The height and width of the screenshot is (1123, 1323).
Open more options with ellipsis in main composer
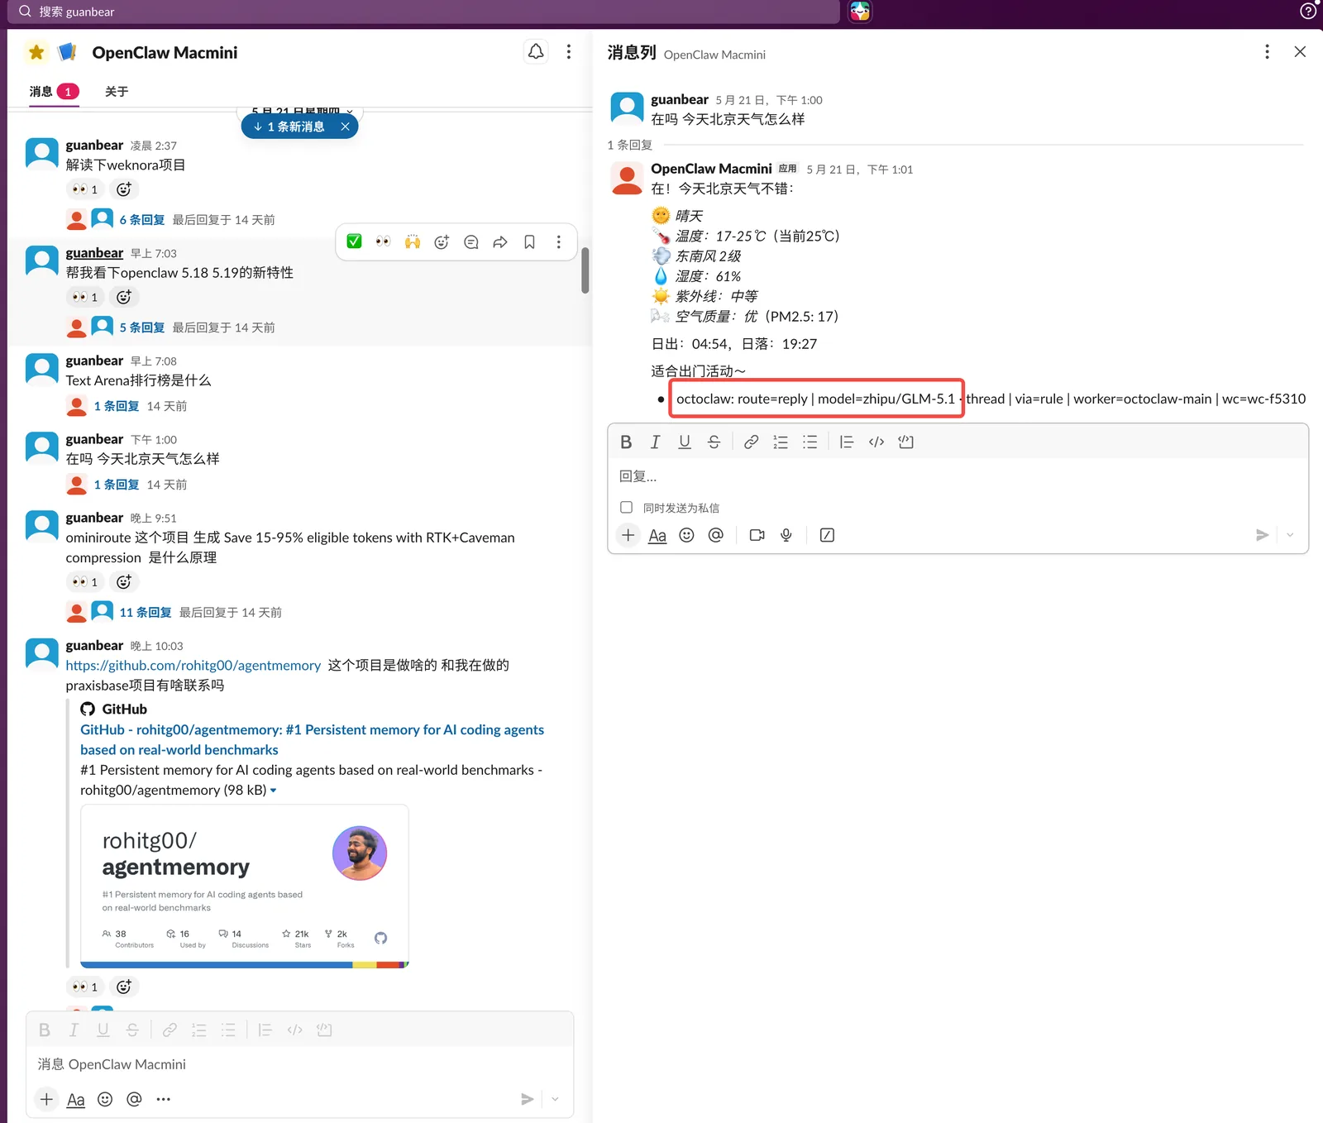[x=164, y=1099]
